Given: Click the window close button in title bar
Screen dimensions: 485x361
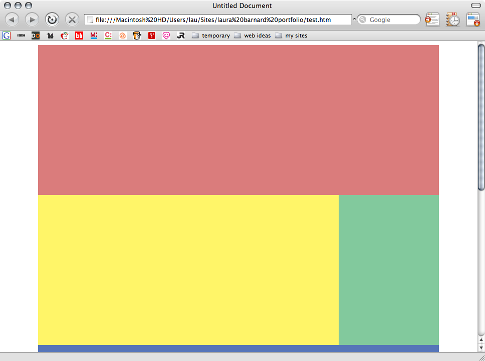Looking at the screenshot, I should (x=8, y=5).
